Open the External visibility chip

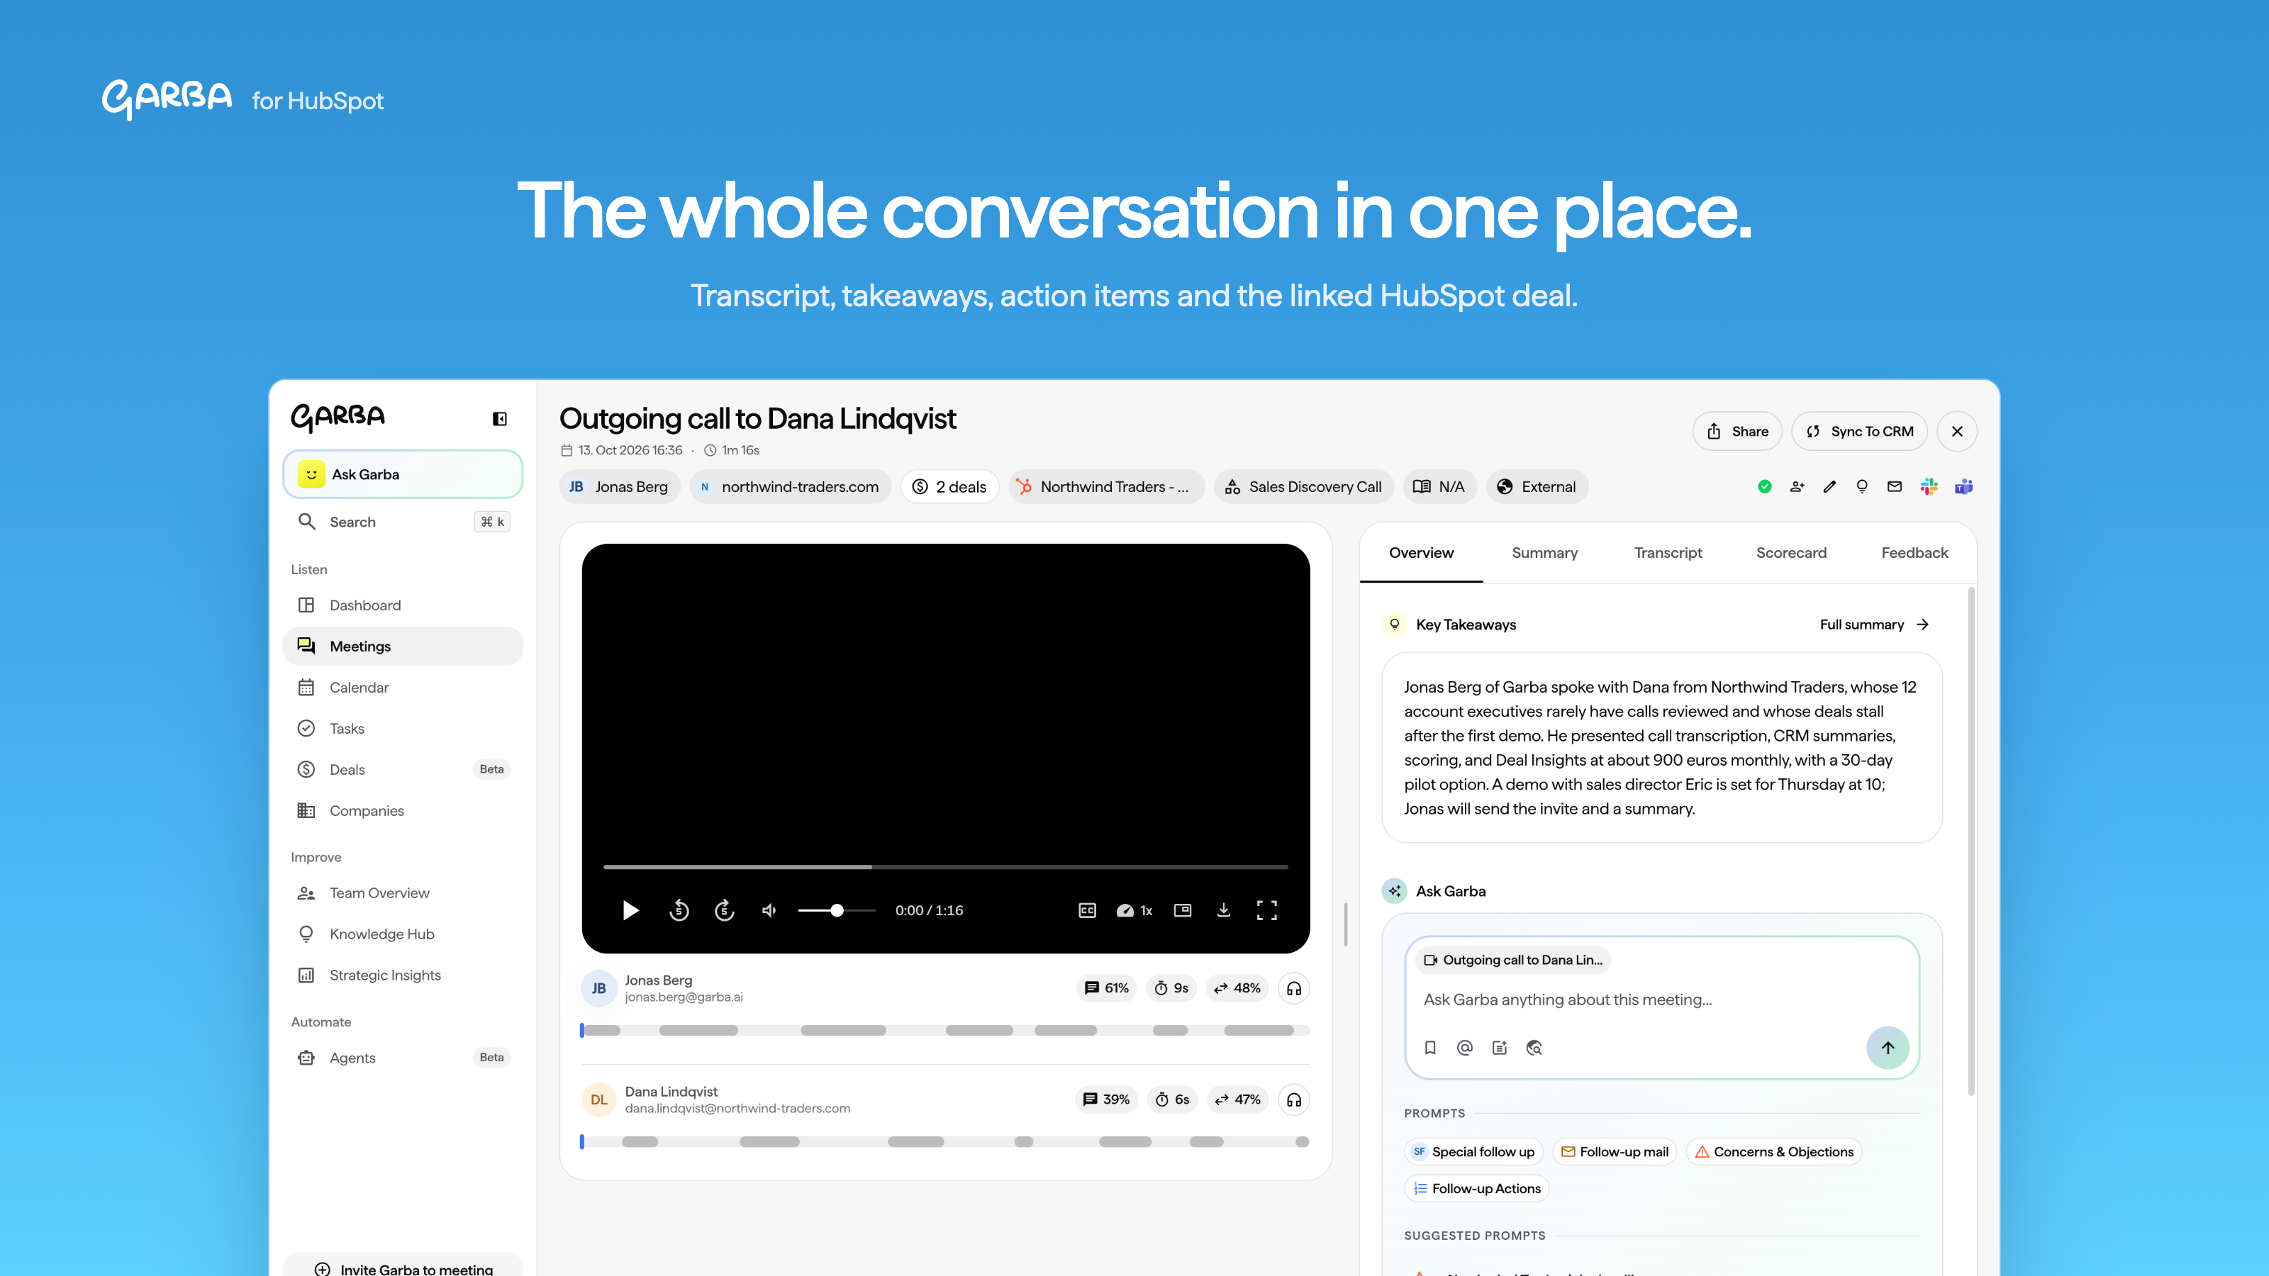(1537, 486)
